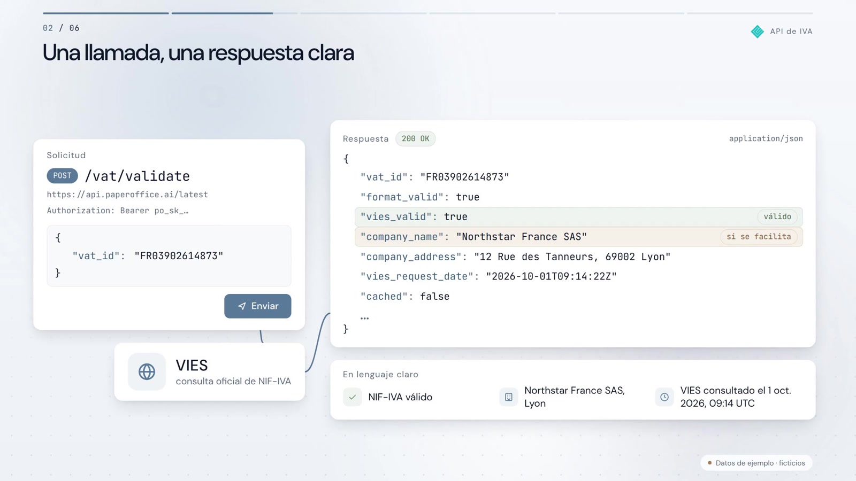Select the fifth progress segment at top
856x481 pixels.
pyautogui.click(x=621, y=13)
